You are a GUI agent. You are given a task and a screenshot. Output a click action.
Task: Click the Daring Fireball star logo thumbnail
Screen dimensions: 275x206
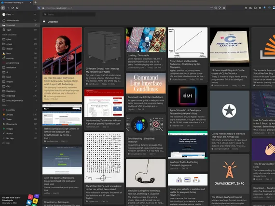pyautogui.click(x=229, y=110)
